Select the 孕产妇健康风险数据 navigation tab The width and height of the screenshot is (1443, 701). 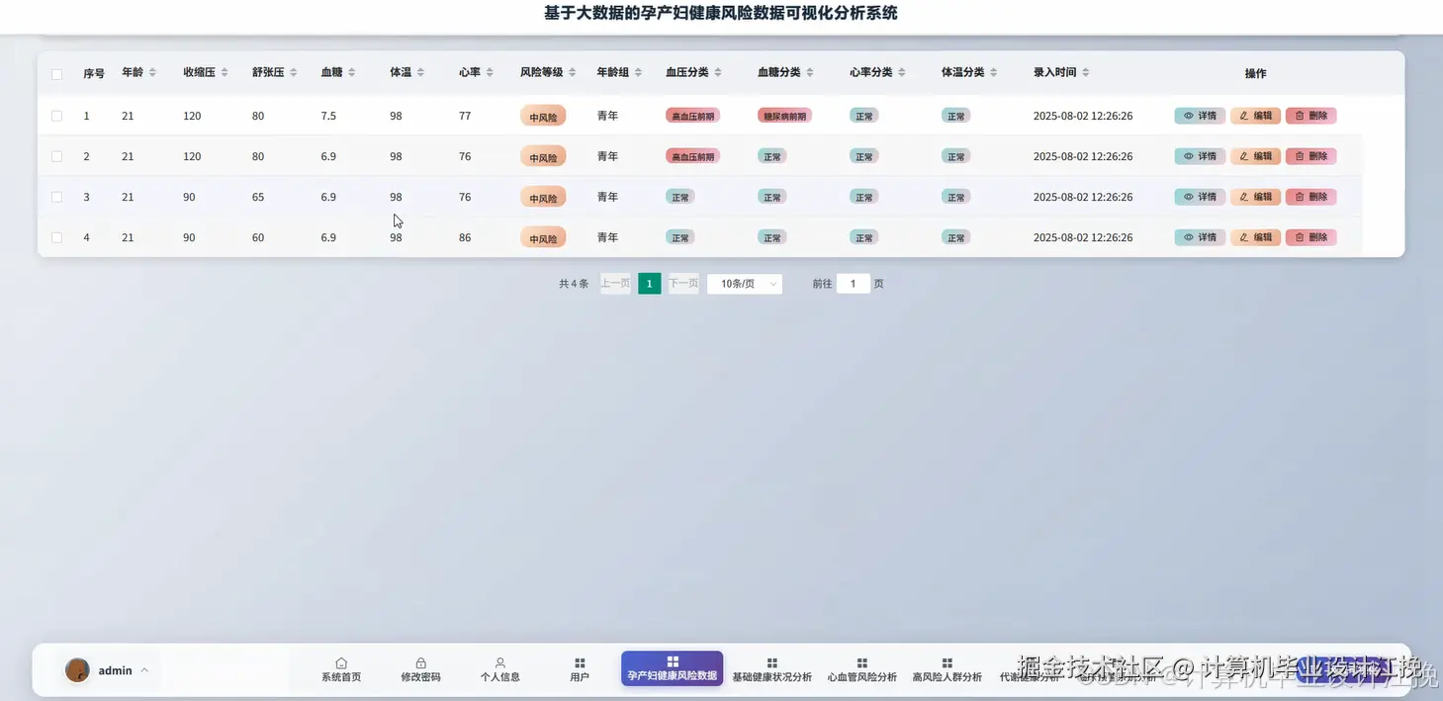673,668
